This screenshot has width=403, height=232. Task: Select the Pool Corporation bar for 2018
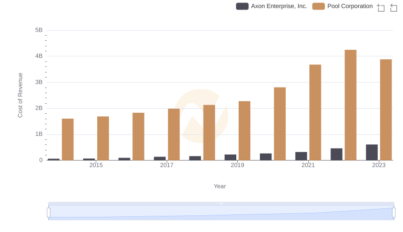pyautogui.click(x=209, y=132)
